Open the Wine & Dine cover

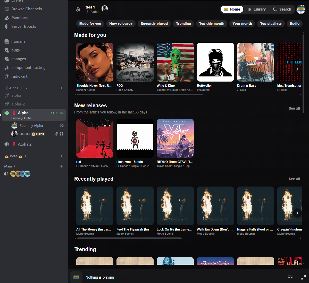point(175,62)
